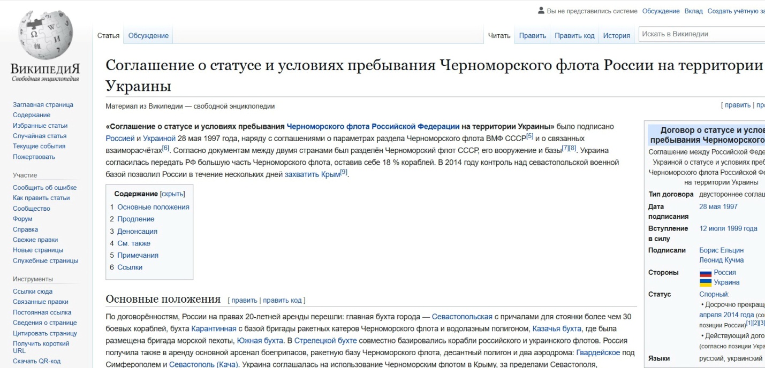Open Вклад link at top right

point(693,11)
